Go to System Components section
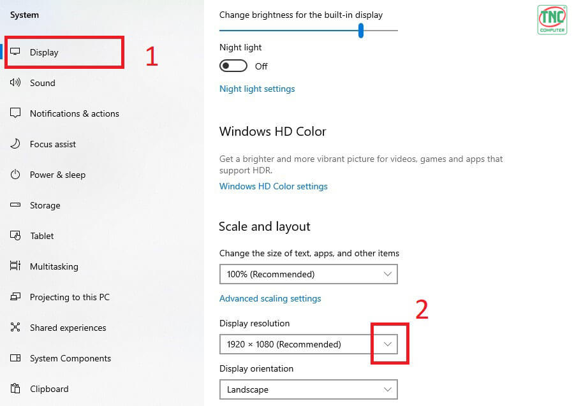Viewport: 574px width, 406px height. click(70, 358)
